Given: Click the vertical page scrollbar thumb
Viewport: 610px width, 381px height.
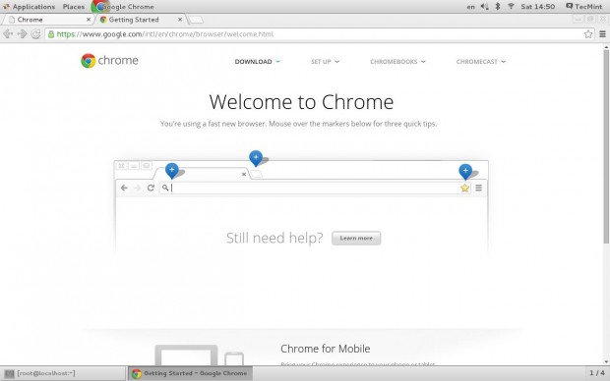Looking at the screenshot, I should click(606, 147).
